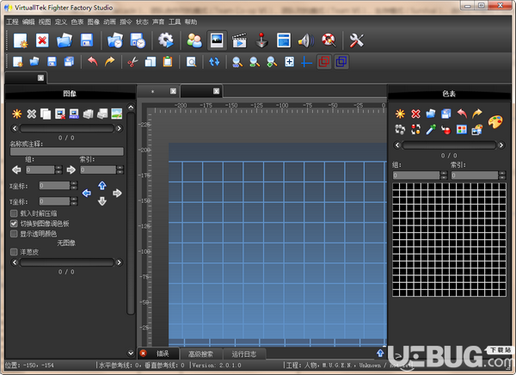Go to the next palette using the right chevron
516x375 pixels.
tap(501, 144)
